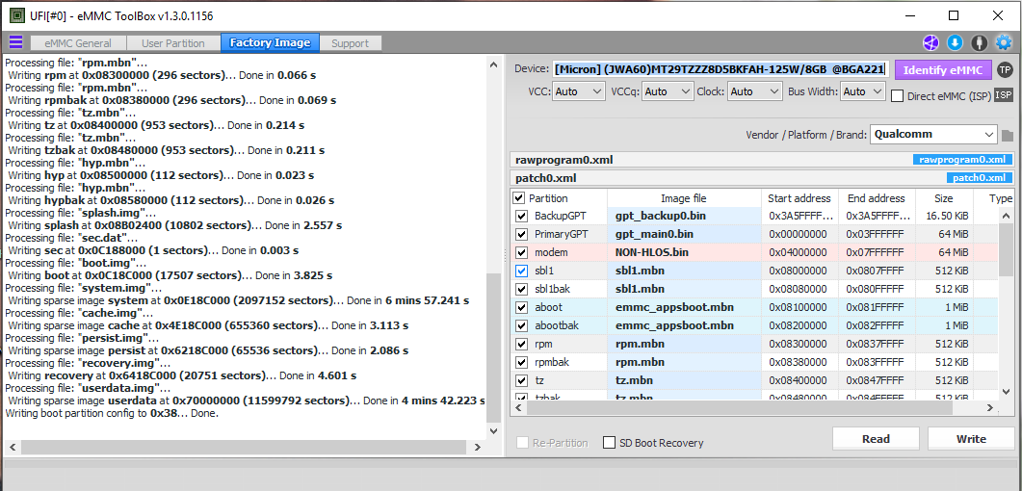Enable the Direct eMMC (ISP) checkbox

898,95
